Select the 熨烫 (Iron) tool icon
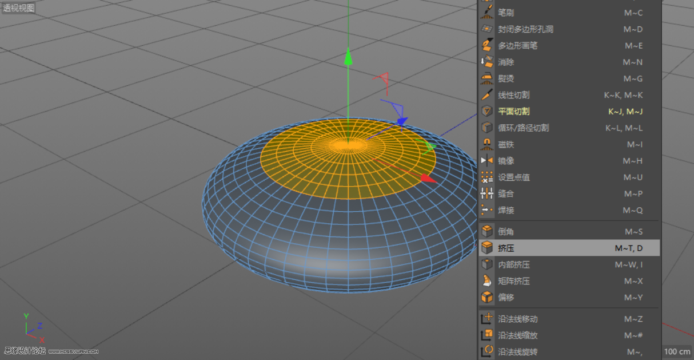 tap(487, 78)
